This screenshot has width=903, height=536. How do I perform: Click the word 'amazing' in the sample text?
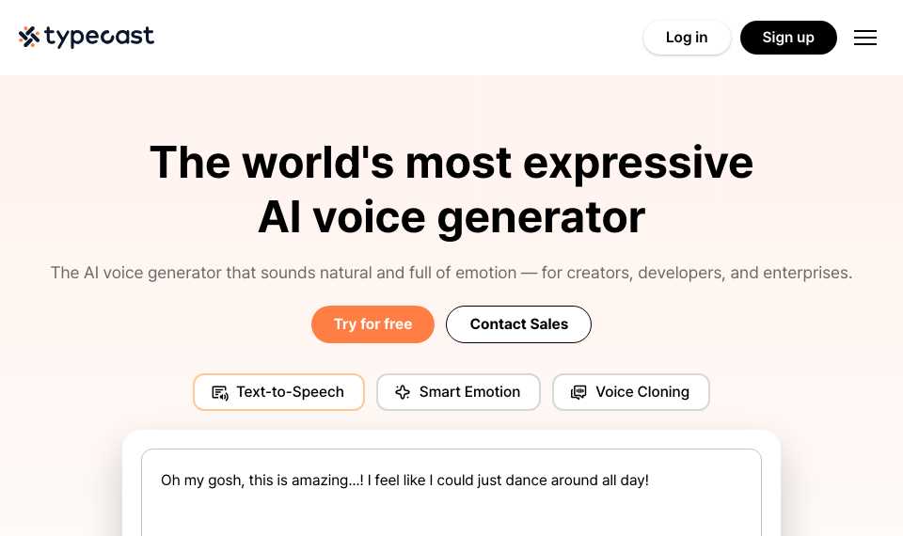(x=320, y=481)
